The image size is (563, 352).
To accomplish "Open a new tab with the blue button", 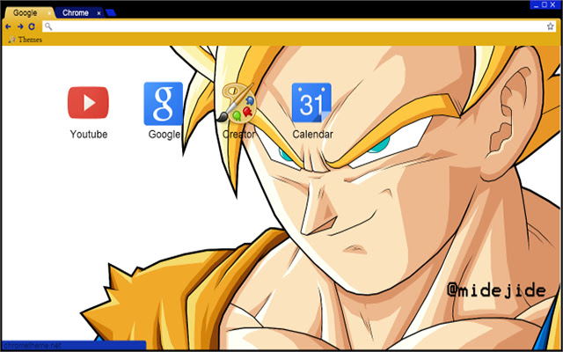I will coord(111,13).
